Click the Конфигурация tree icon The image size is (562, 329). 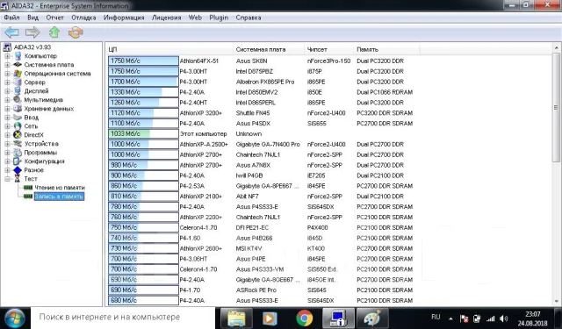18,161
